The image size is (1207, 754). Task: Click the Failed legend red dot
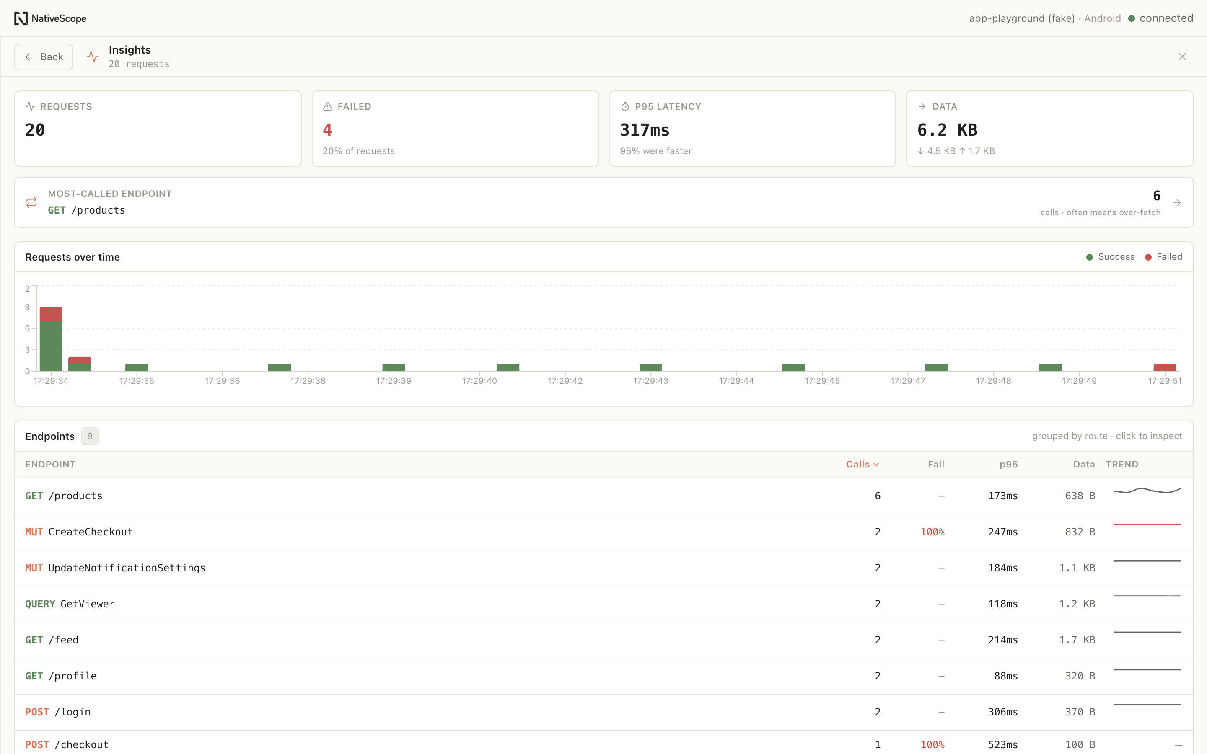click(x=1147, y=257)
